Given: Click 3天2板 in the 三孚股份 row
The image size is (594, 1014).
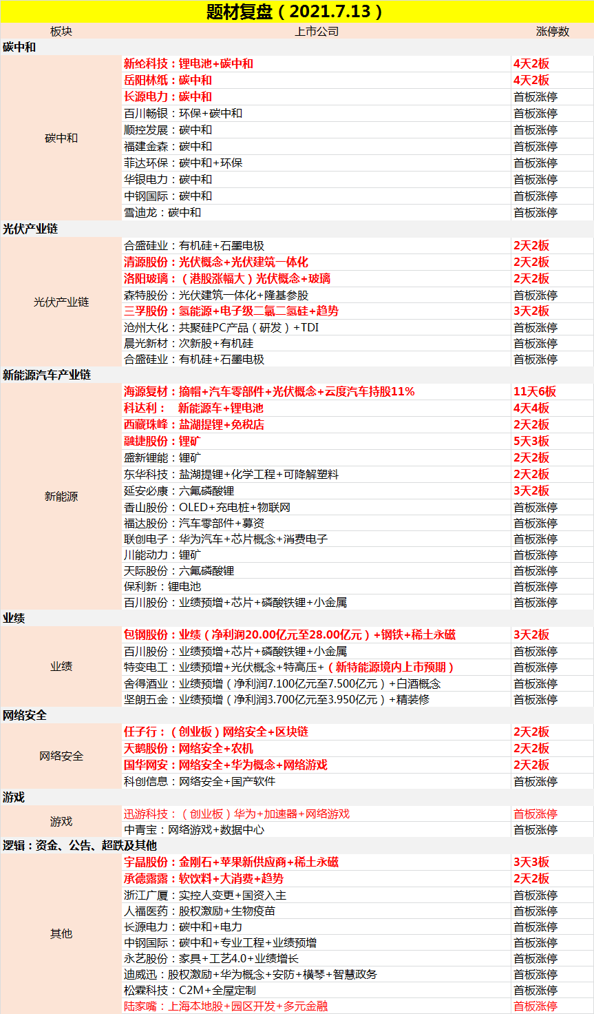Looking at the screenshot, I should [531, 311].
